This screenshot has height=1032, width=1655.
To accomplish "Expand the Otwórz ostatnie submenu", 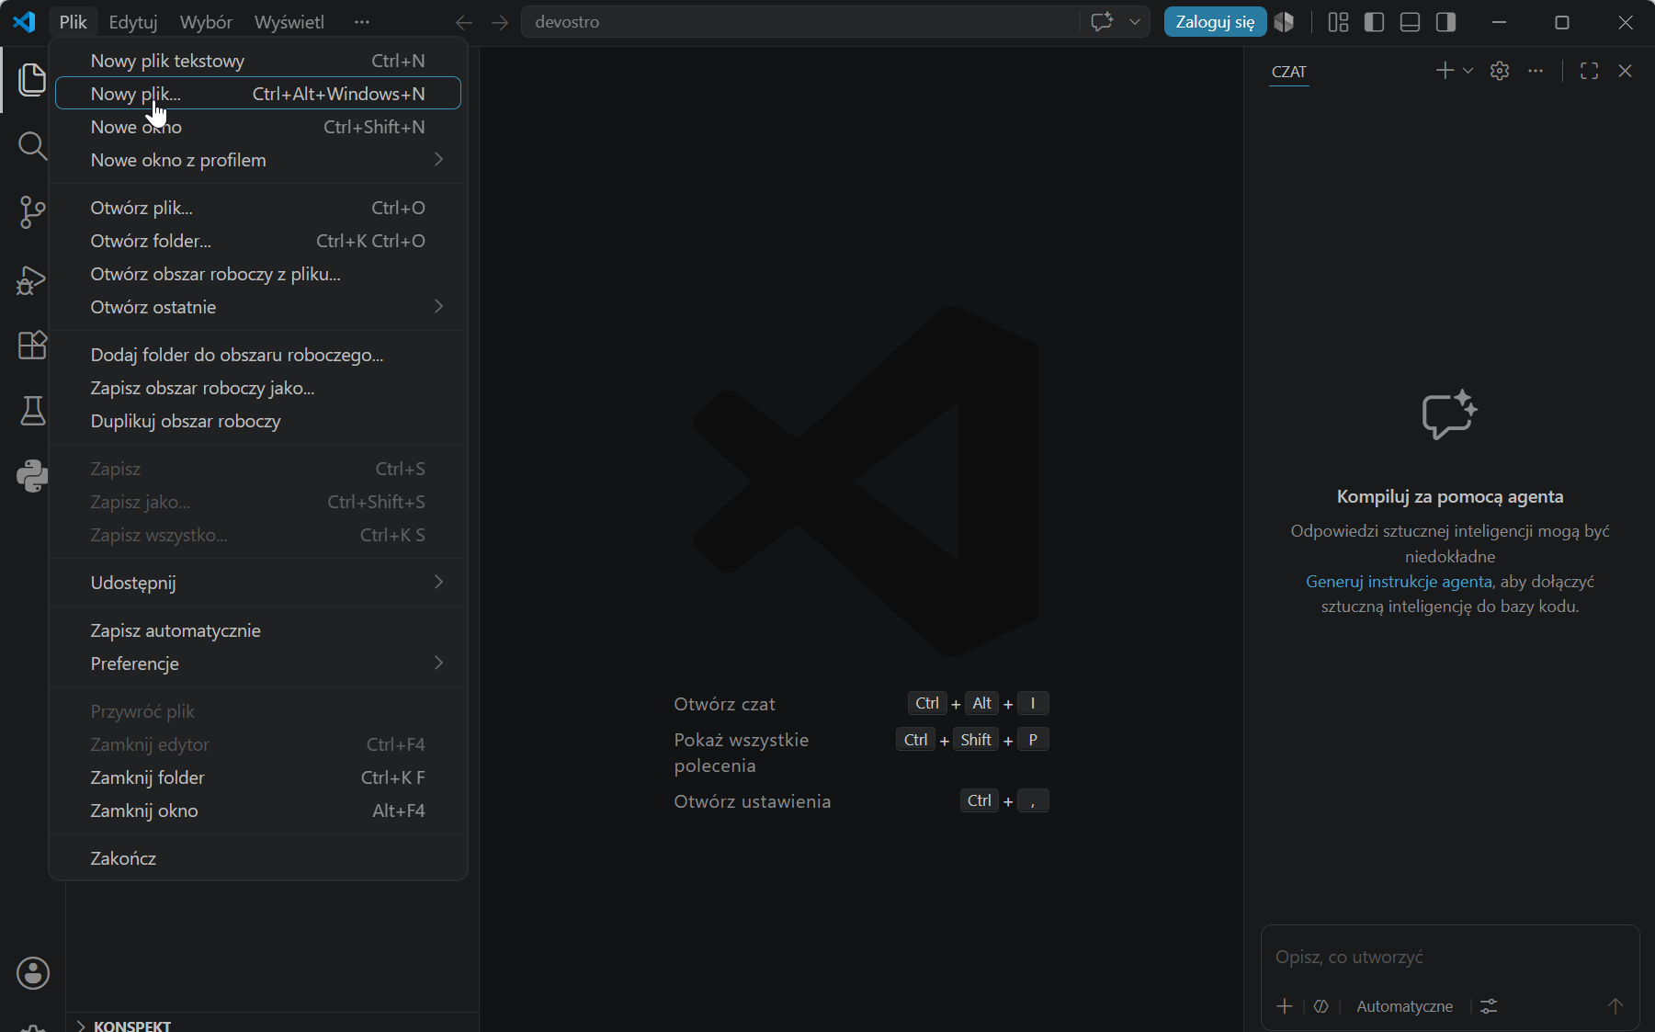I will click(x=258, y=307).
